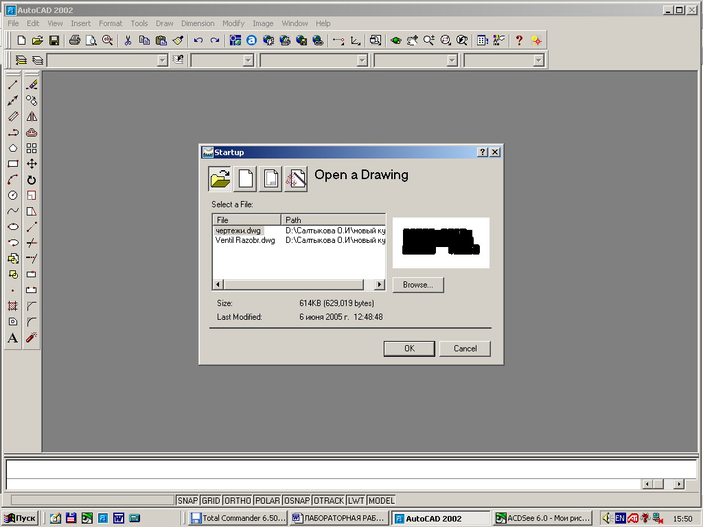Switch to Total Commander in taskbar
The width and height of the screenshot is (703, 527).
(x=238, y=519)
